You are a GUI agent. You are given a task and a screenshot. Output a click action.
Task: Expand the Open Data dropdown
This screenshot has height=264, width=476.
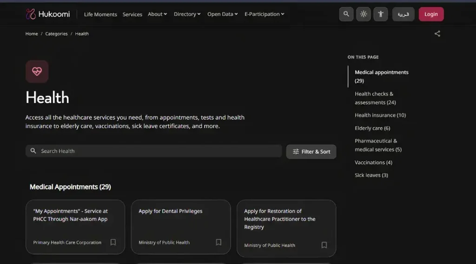coord(223,14)
